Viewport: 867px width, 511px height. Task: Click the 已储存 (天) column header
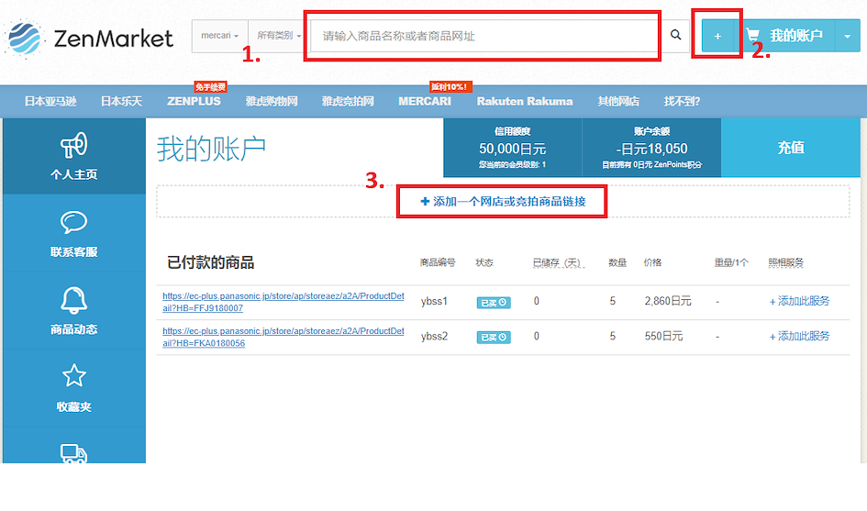coord(557,262)
